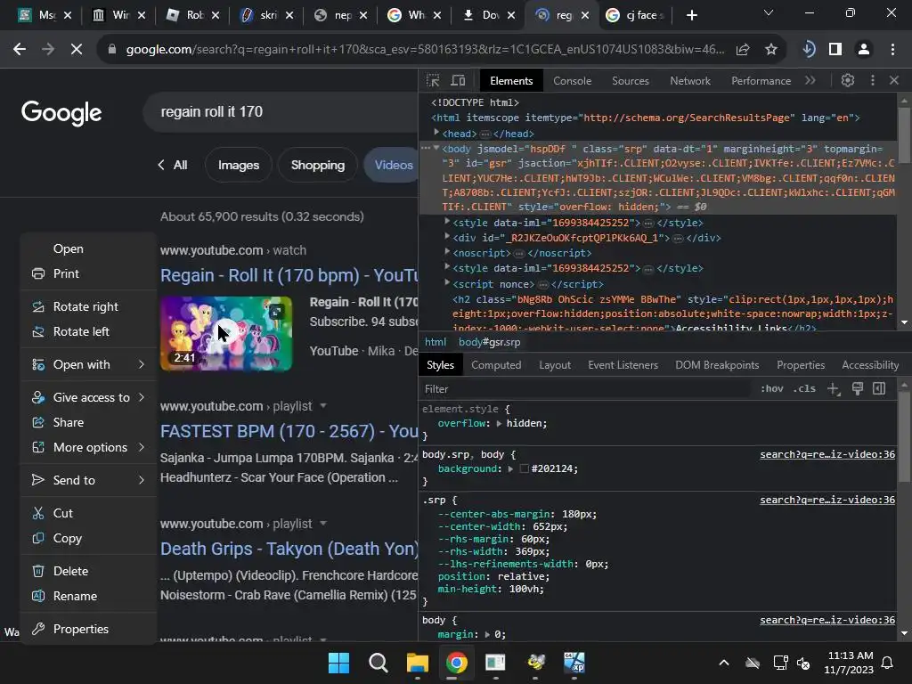Toggle the device toolbar icon
The width and height of the screenshot is (912, 684).
coord(459,81)
